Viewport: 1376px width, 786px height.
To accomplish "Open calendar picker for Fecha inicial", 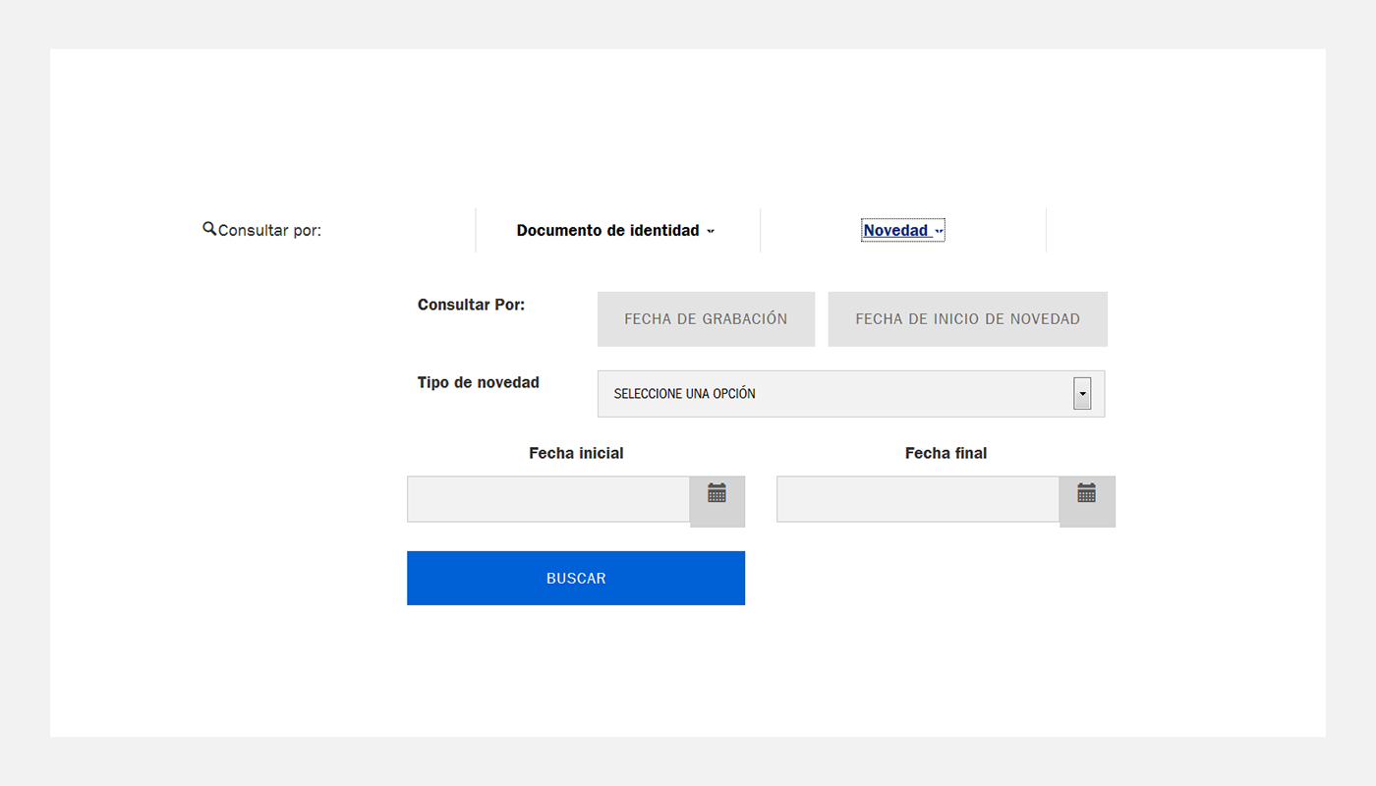I will [717, 501].
